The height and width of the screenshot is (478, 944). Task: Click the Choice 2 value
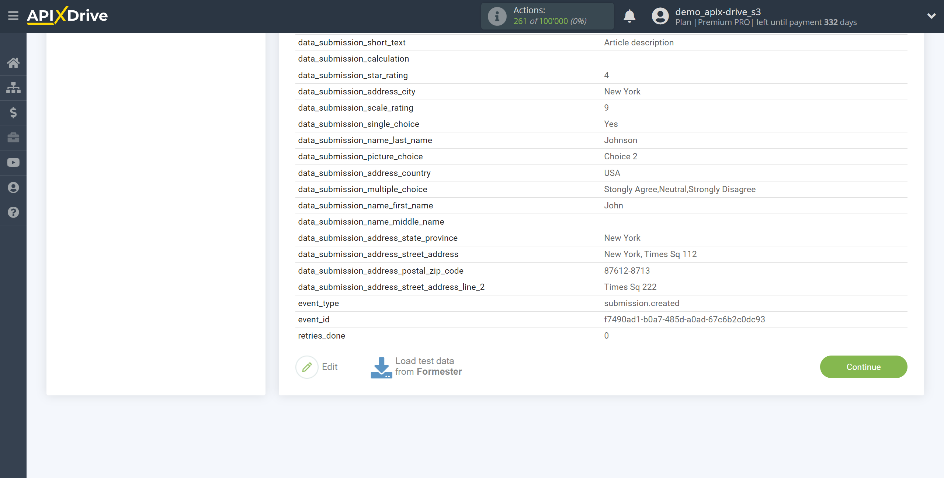[621, 156]
